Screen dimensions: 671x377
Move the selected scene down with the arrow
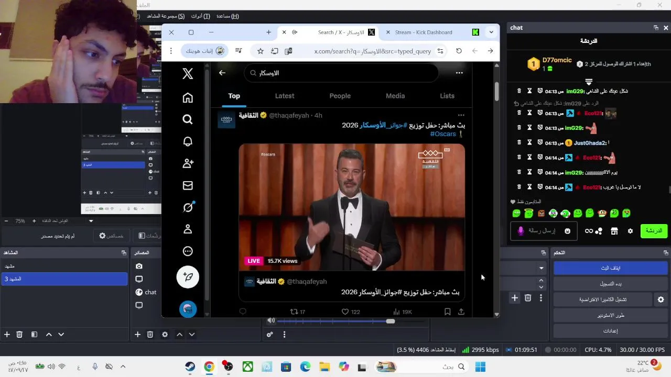pyautogui.click(x=61, y=334)
